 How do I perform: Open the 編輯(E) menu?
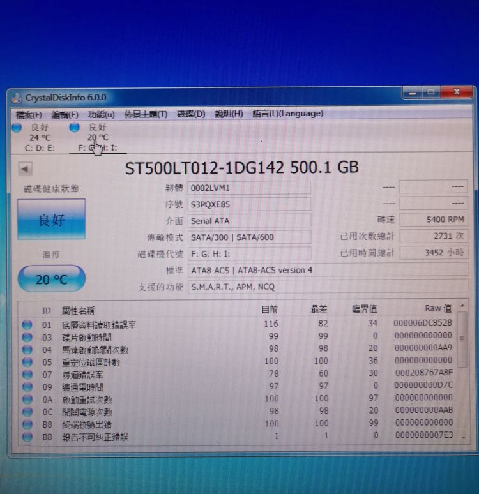coord(65,115)
